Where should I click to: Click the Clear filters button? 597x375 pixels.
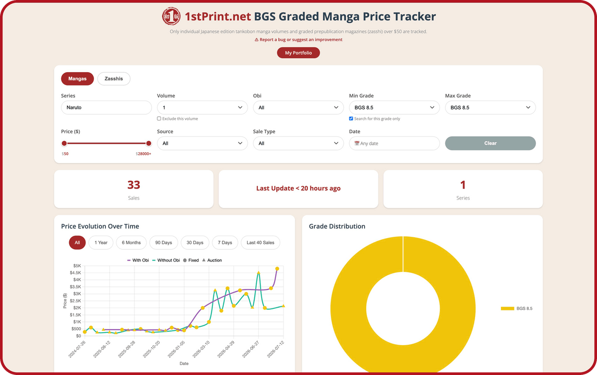pos(490,143)
